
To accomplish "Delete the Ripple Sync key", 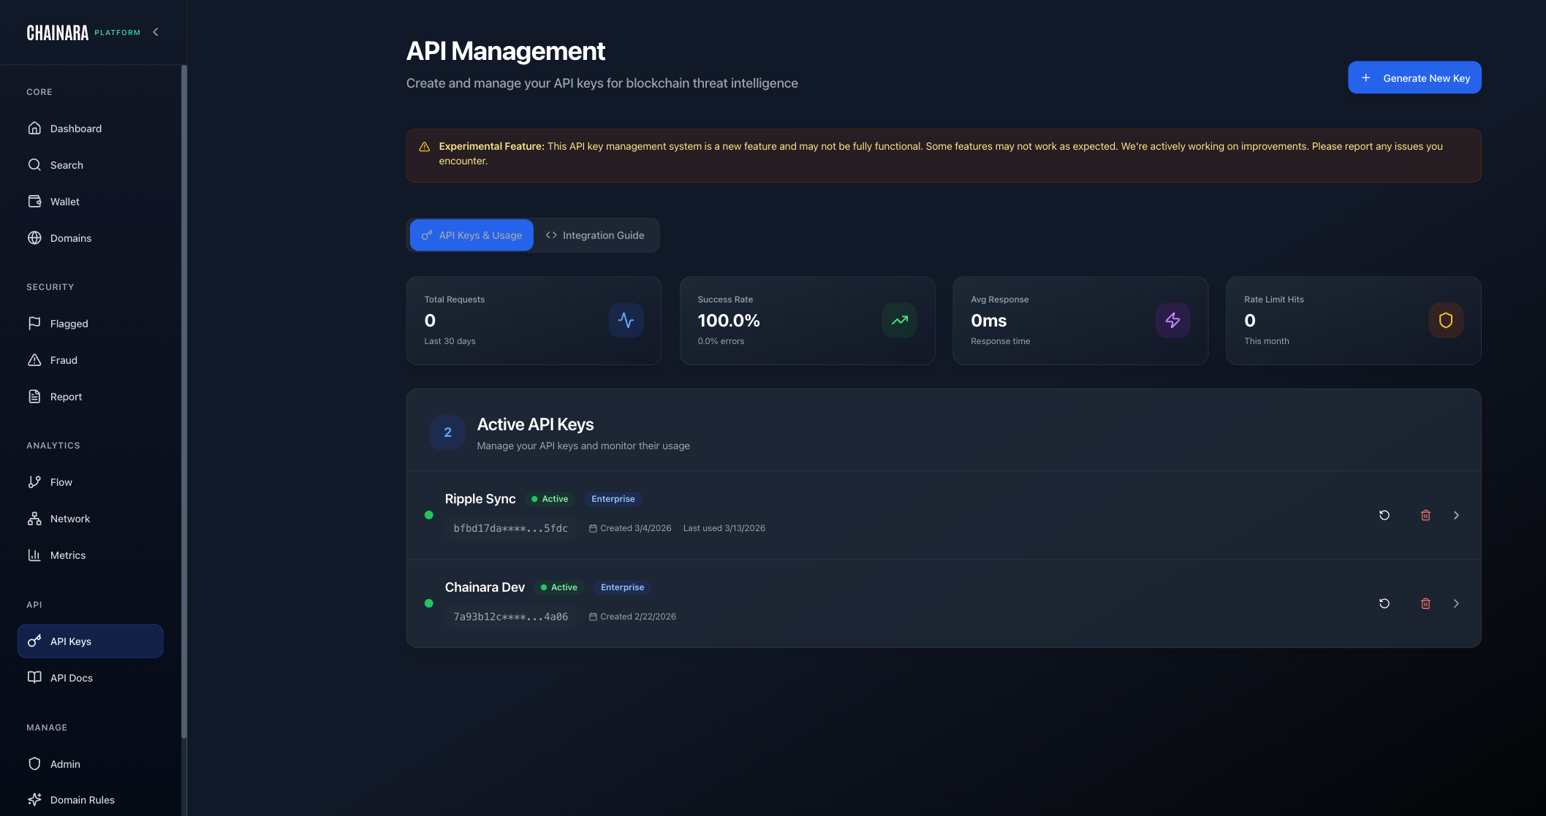I will pyautogui.click(x=1425, y=515).
